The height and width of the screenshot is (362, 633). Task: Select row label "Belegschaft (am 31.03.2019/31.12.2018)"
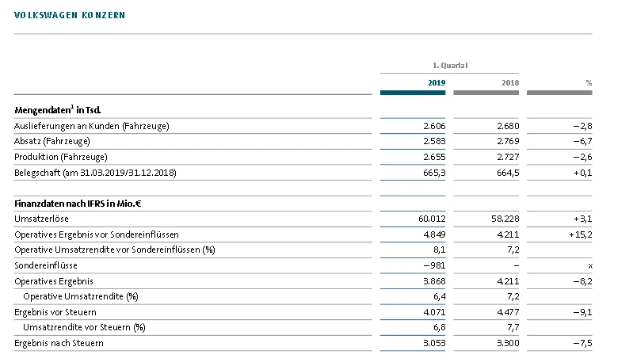(x=95, y=173)
